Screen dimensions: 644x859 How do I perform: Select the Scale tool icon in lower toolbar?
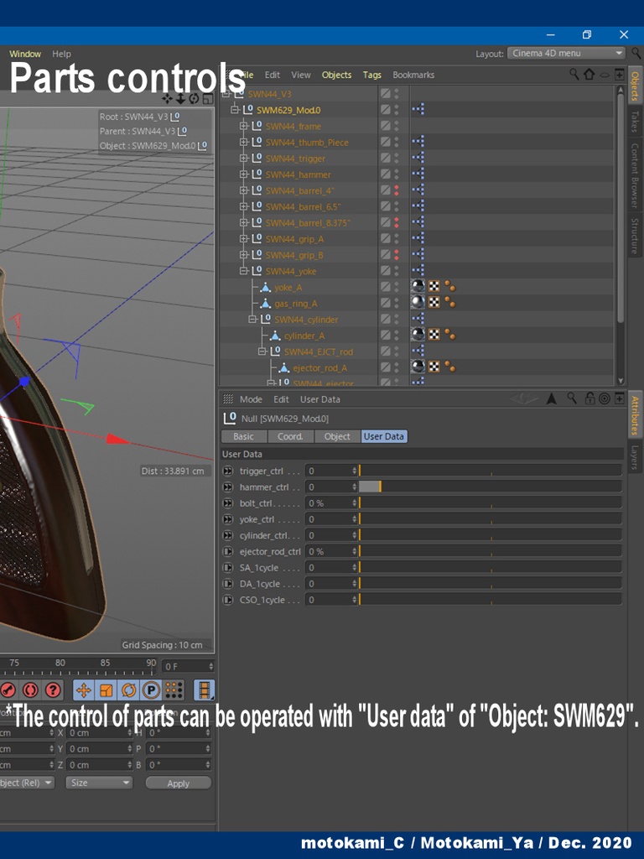(106, 690)
